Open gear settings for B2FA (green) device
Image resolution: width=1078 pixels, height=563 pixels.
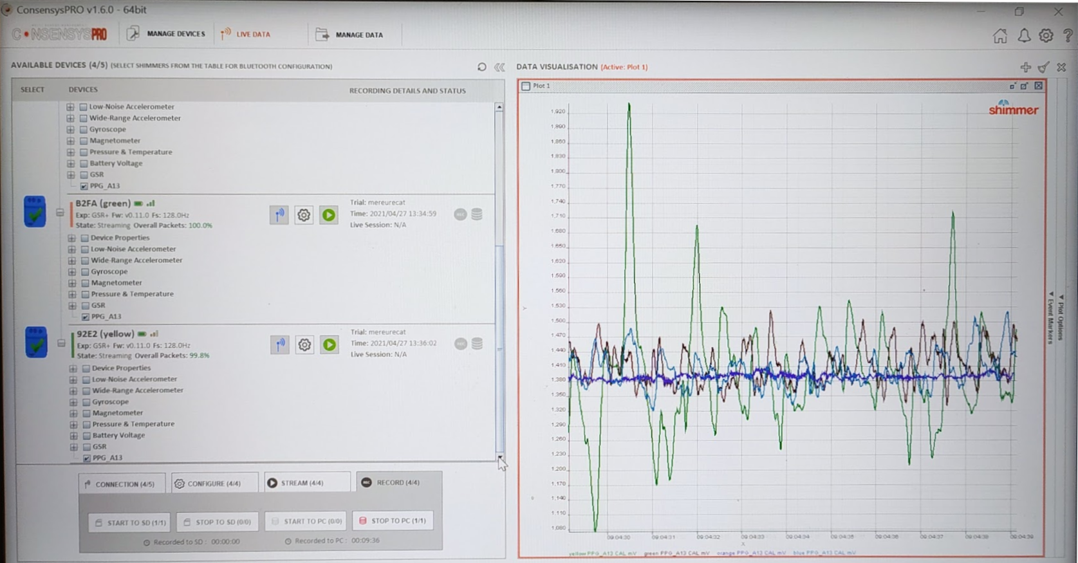[x=304, y=215]
